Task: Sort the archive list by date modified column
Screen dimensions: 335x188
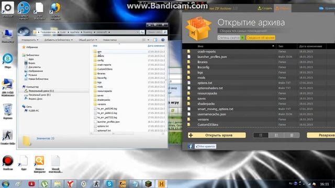Action: (311, 46)
